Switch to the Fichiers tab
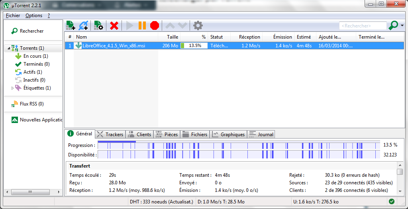The width and height of the screenshot is (408, 209). [x=195, y=135]
